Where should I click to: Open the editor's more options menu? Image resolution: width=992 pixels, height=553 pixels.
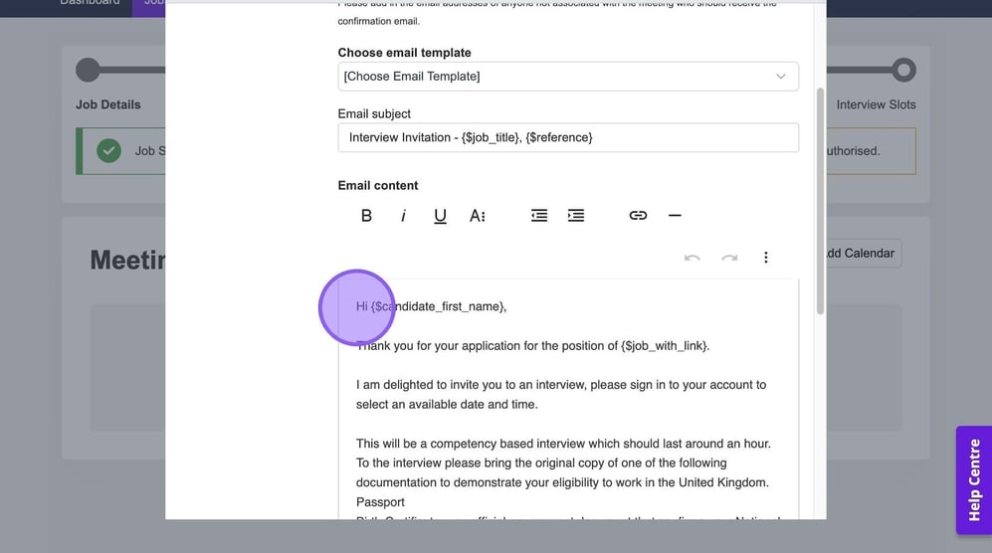(765, 258)
